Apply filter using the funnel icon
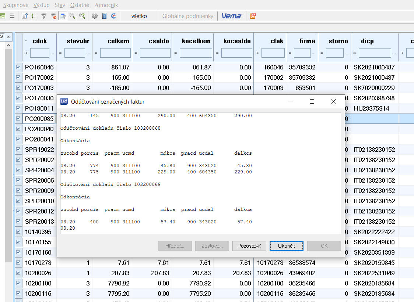This screenshot has height=302, width=414. pos(43,16)
